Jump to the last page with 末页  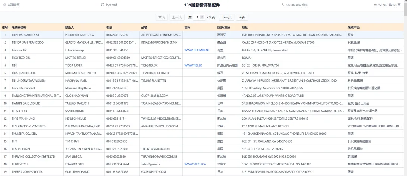click(242, 17)
